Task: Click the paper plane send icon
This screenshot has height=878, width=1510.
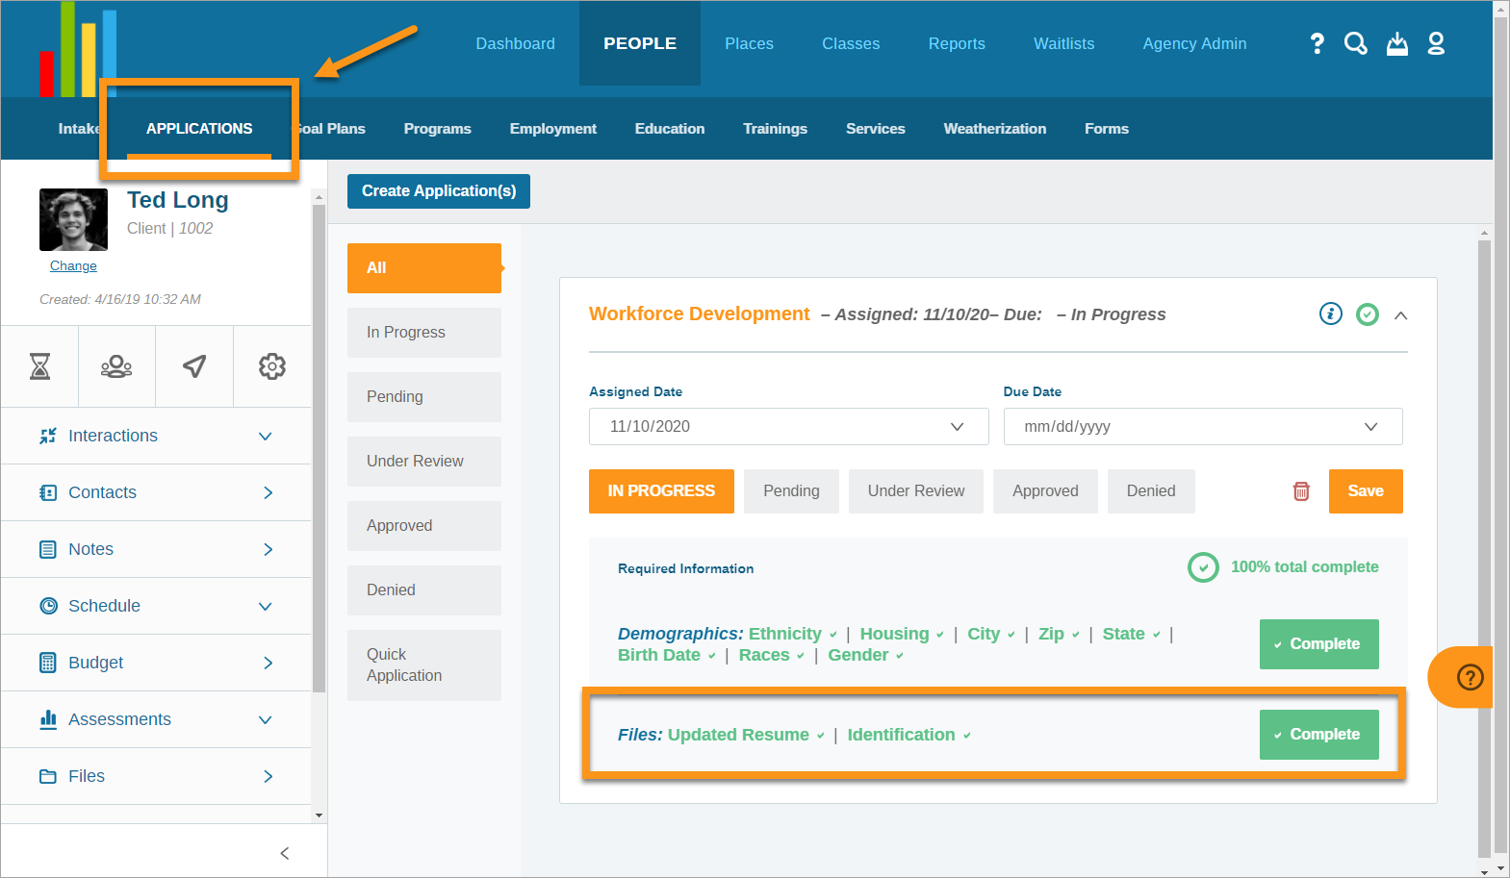Action: (x=194, y=366)
